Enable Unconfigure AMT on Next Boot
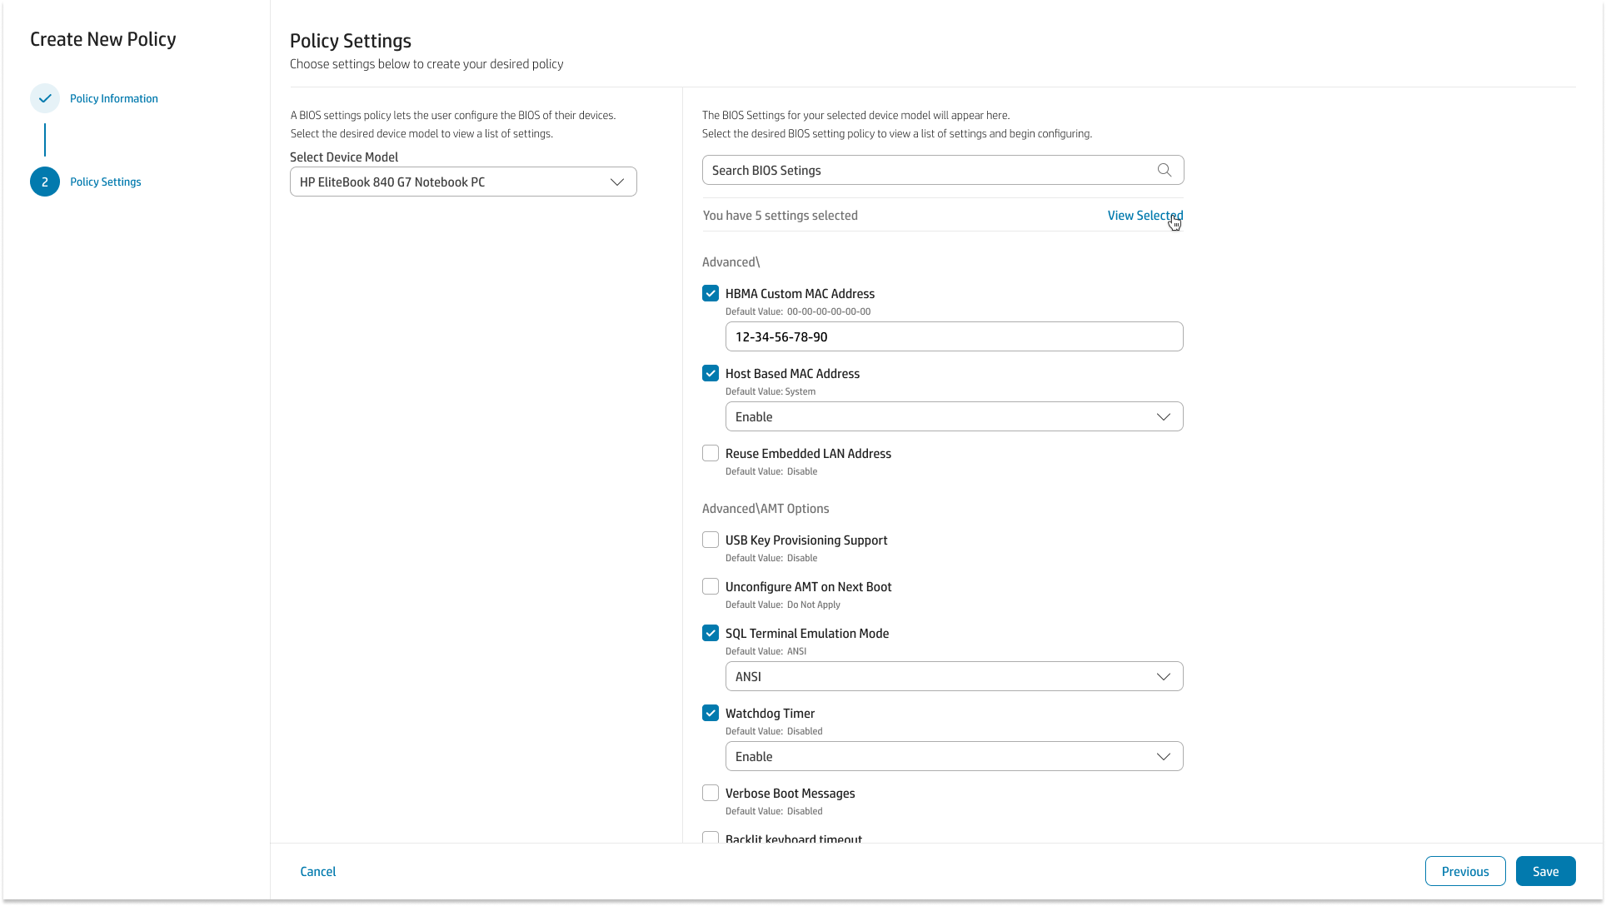This screenshot has height=906, width=1606. 710,586
